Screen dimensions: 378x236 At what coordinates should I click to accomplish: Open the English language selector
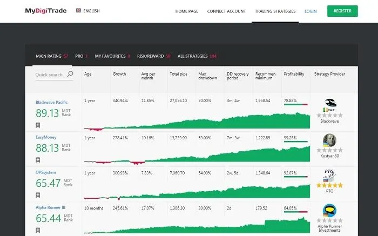coord(87,11)
